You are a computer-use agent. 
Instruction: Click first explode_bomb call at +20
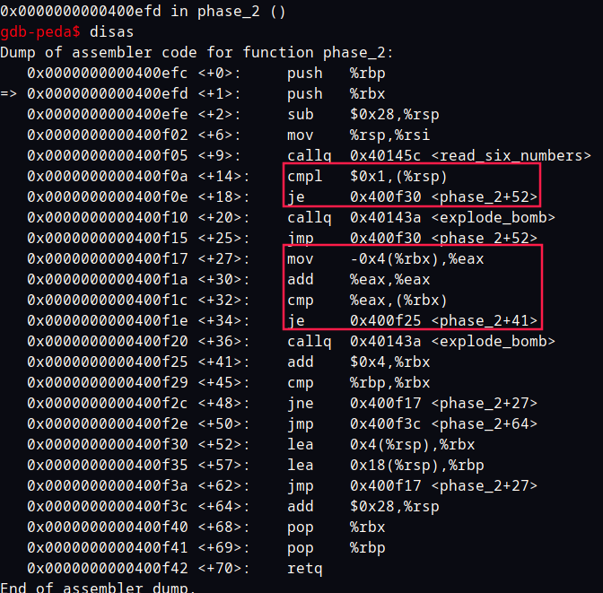point(421,218)
